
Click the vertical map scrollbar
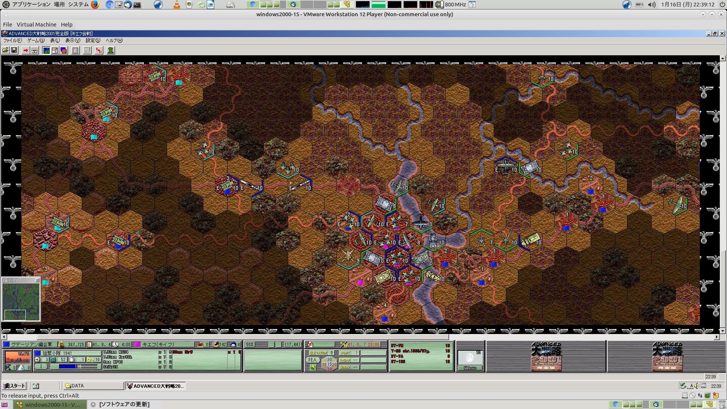click(722, 194)
